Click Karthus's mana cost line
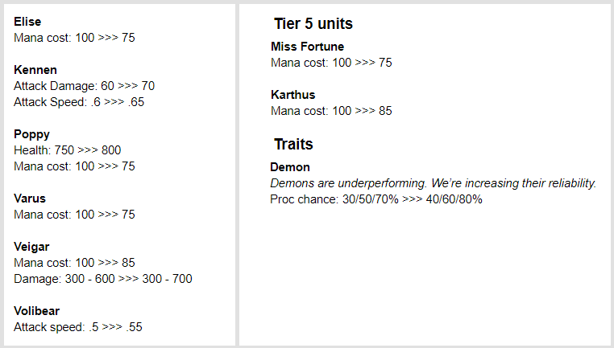614x348 pixels. click(331, 111)
